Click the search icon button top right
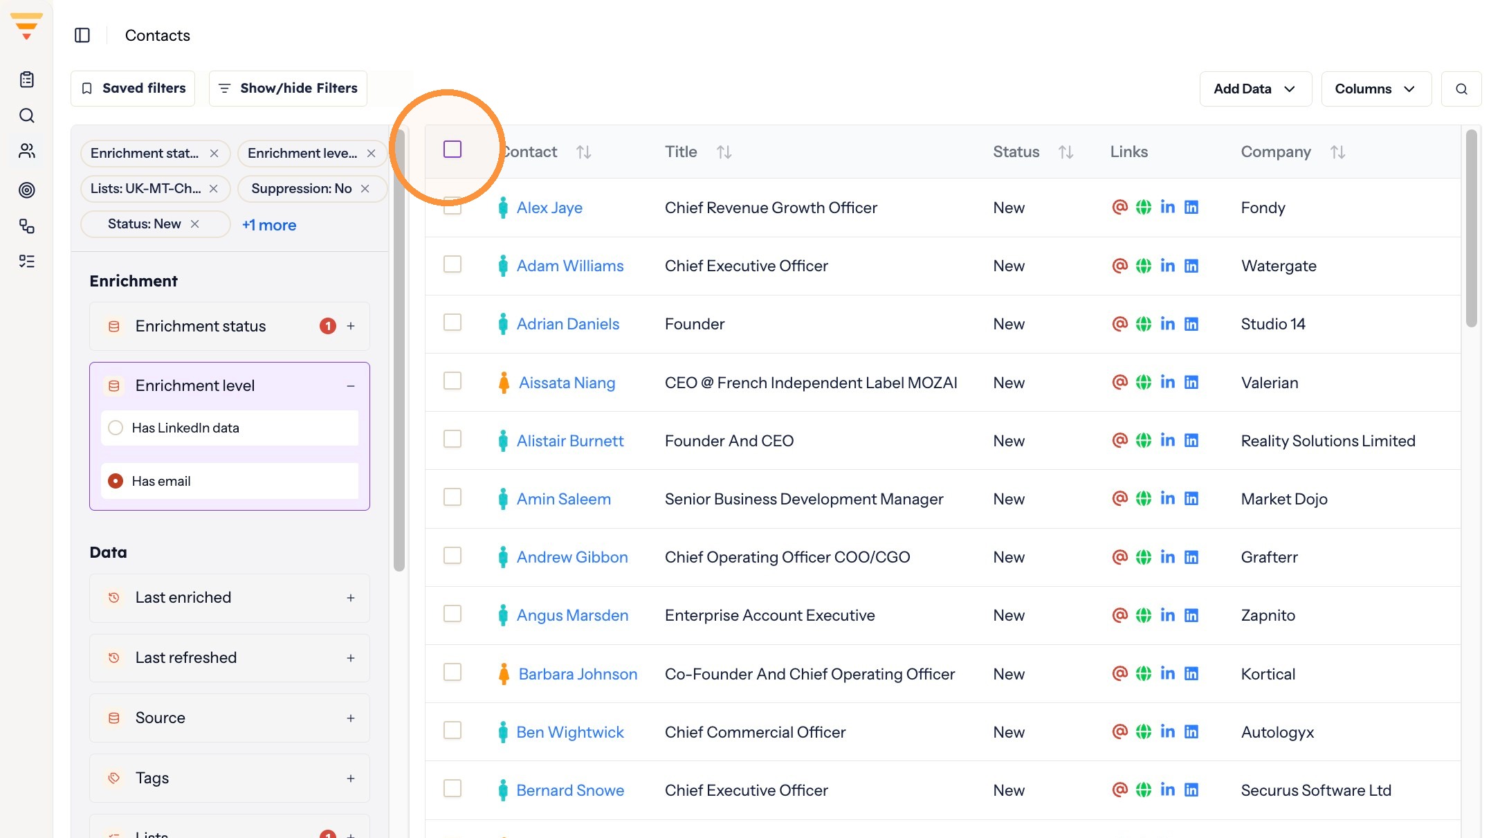Image resolution: width=1500 pixels, height=838 pixels. pyautogui.click(x=1461, y=89)
